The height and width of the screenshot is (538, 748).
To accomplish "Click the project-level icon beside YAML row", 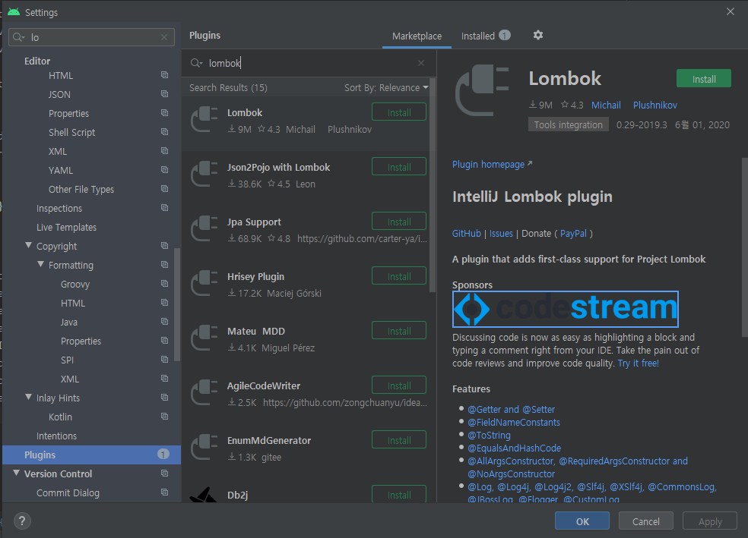I will 165,170.
